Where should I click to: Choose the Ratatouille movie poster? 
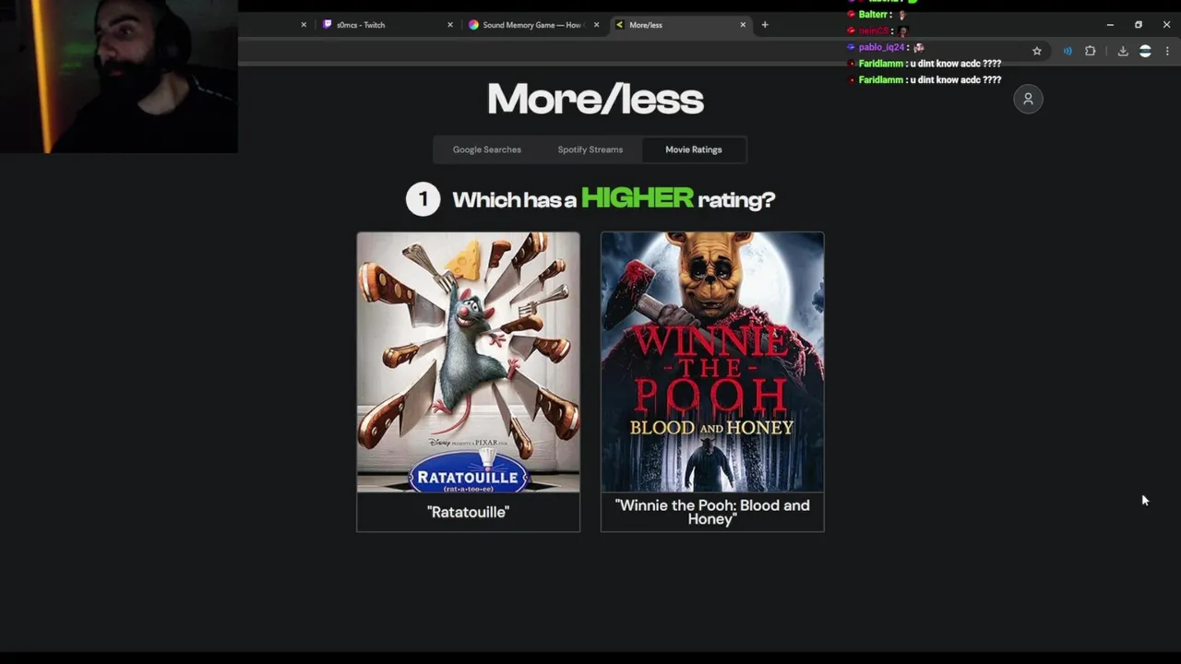pyautogui.click(x=469, y=362)
